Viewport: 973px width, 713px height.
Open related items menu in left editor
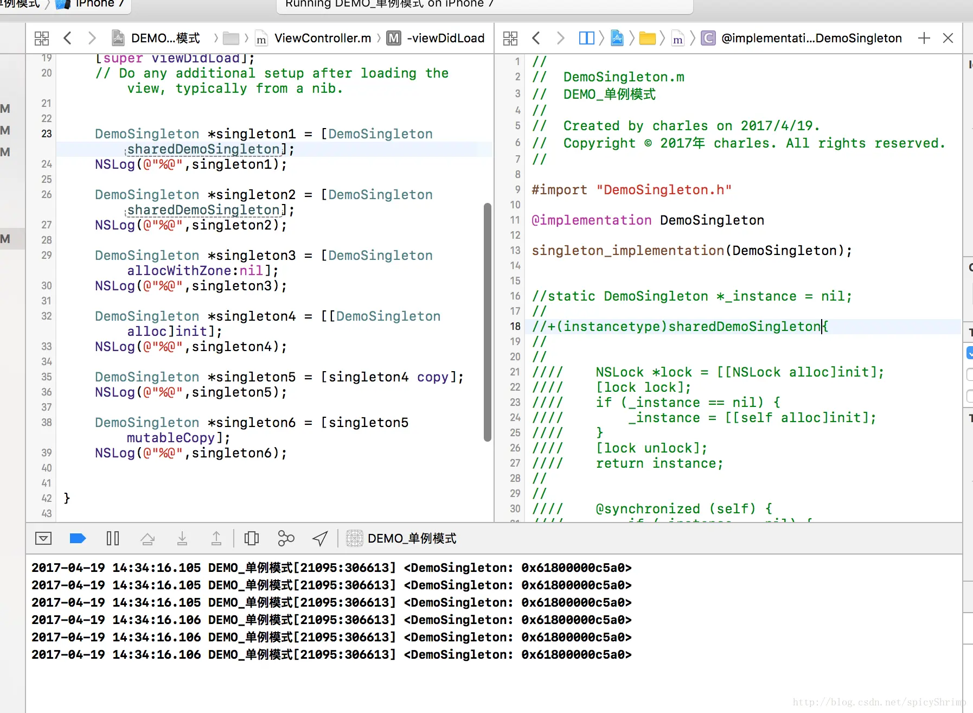point(42,38)
